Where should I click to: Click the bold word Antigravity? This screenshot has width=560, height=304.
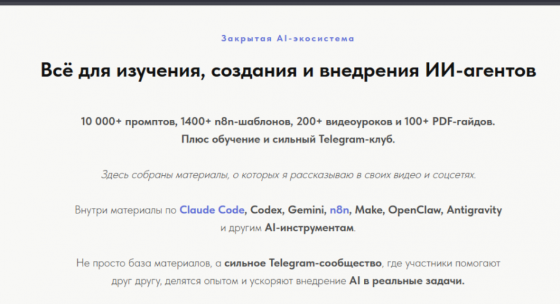pyautogui.click(x=475, y=210)
